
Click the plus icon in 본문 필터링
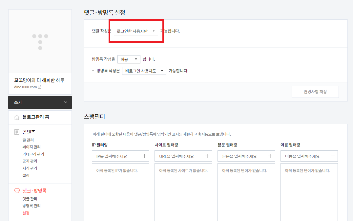point(270,156)
